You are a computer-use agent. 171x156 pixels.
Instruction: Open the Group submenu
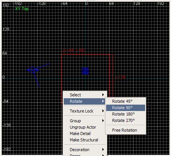85,121
